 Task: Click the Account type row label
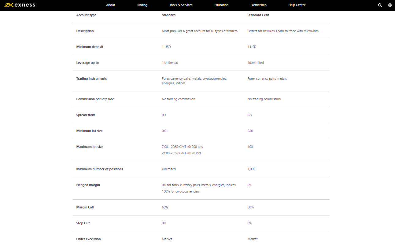pyautogui.click(x=86, y=15)
